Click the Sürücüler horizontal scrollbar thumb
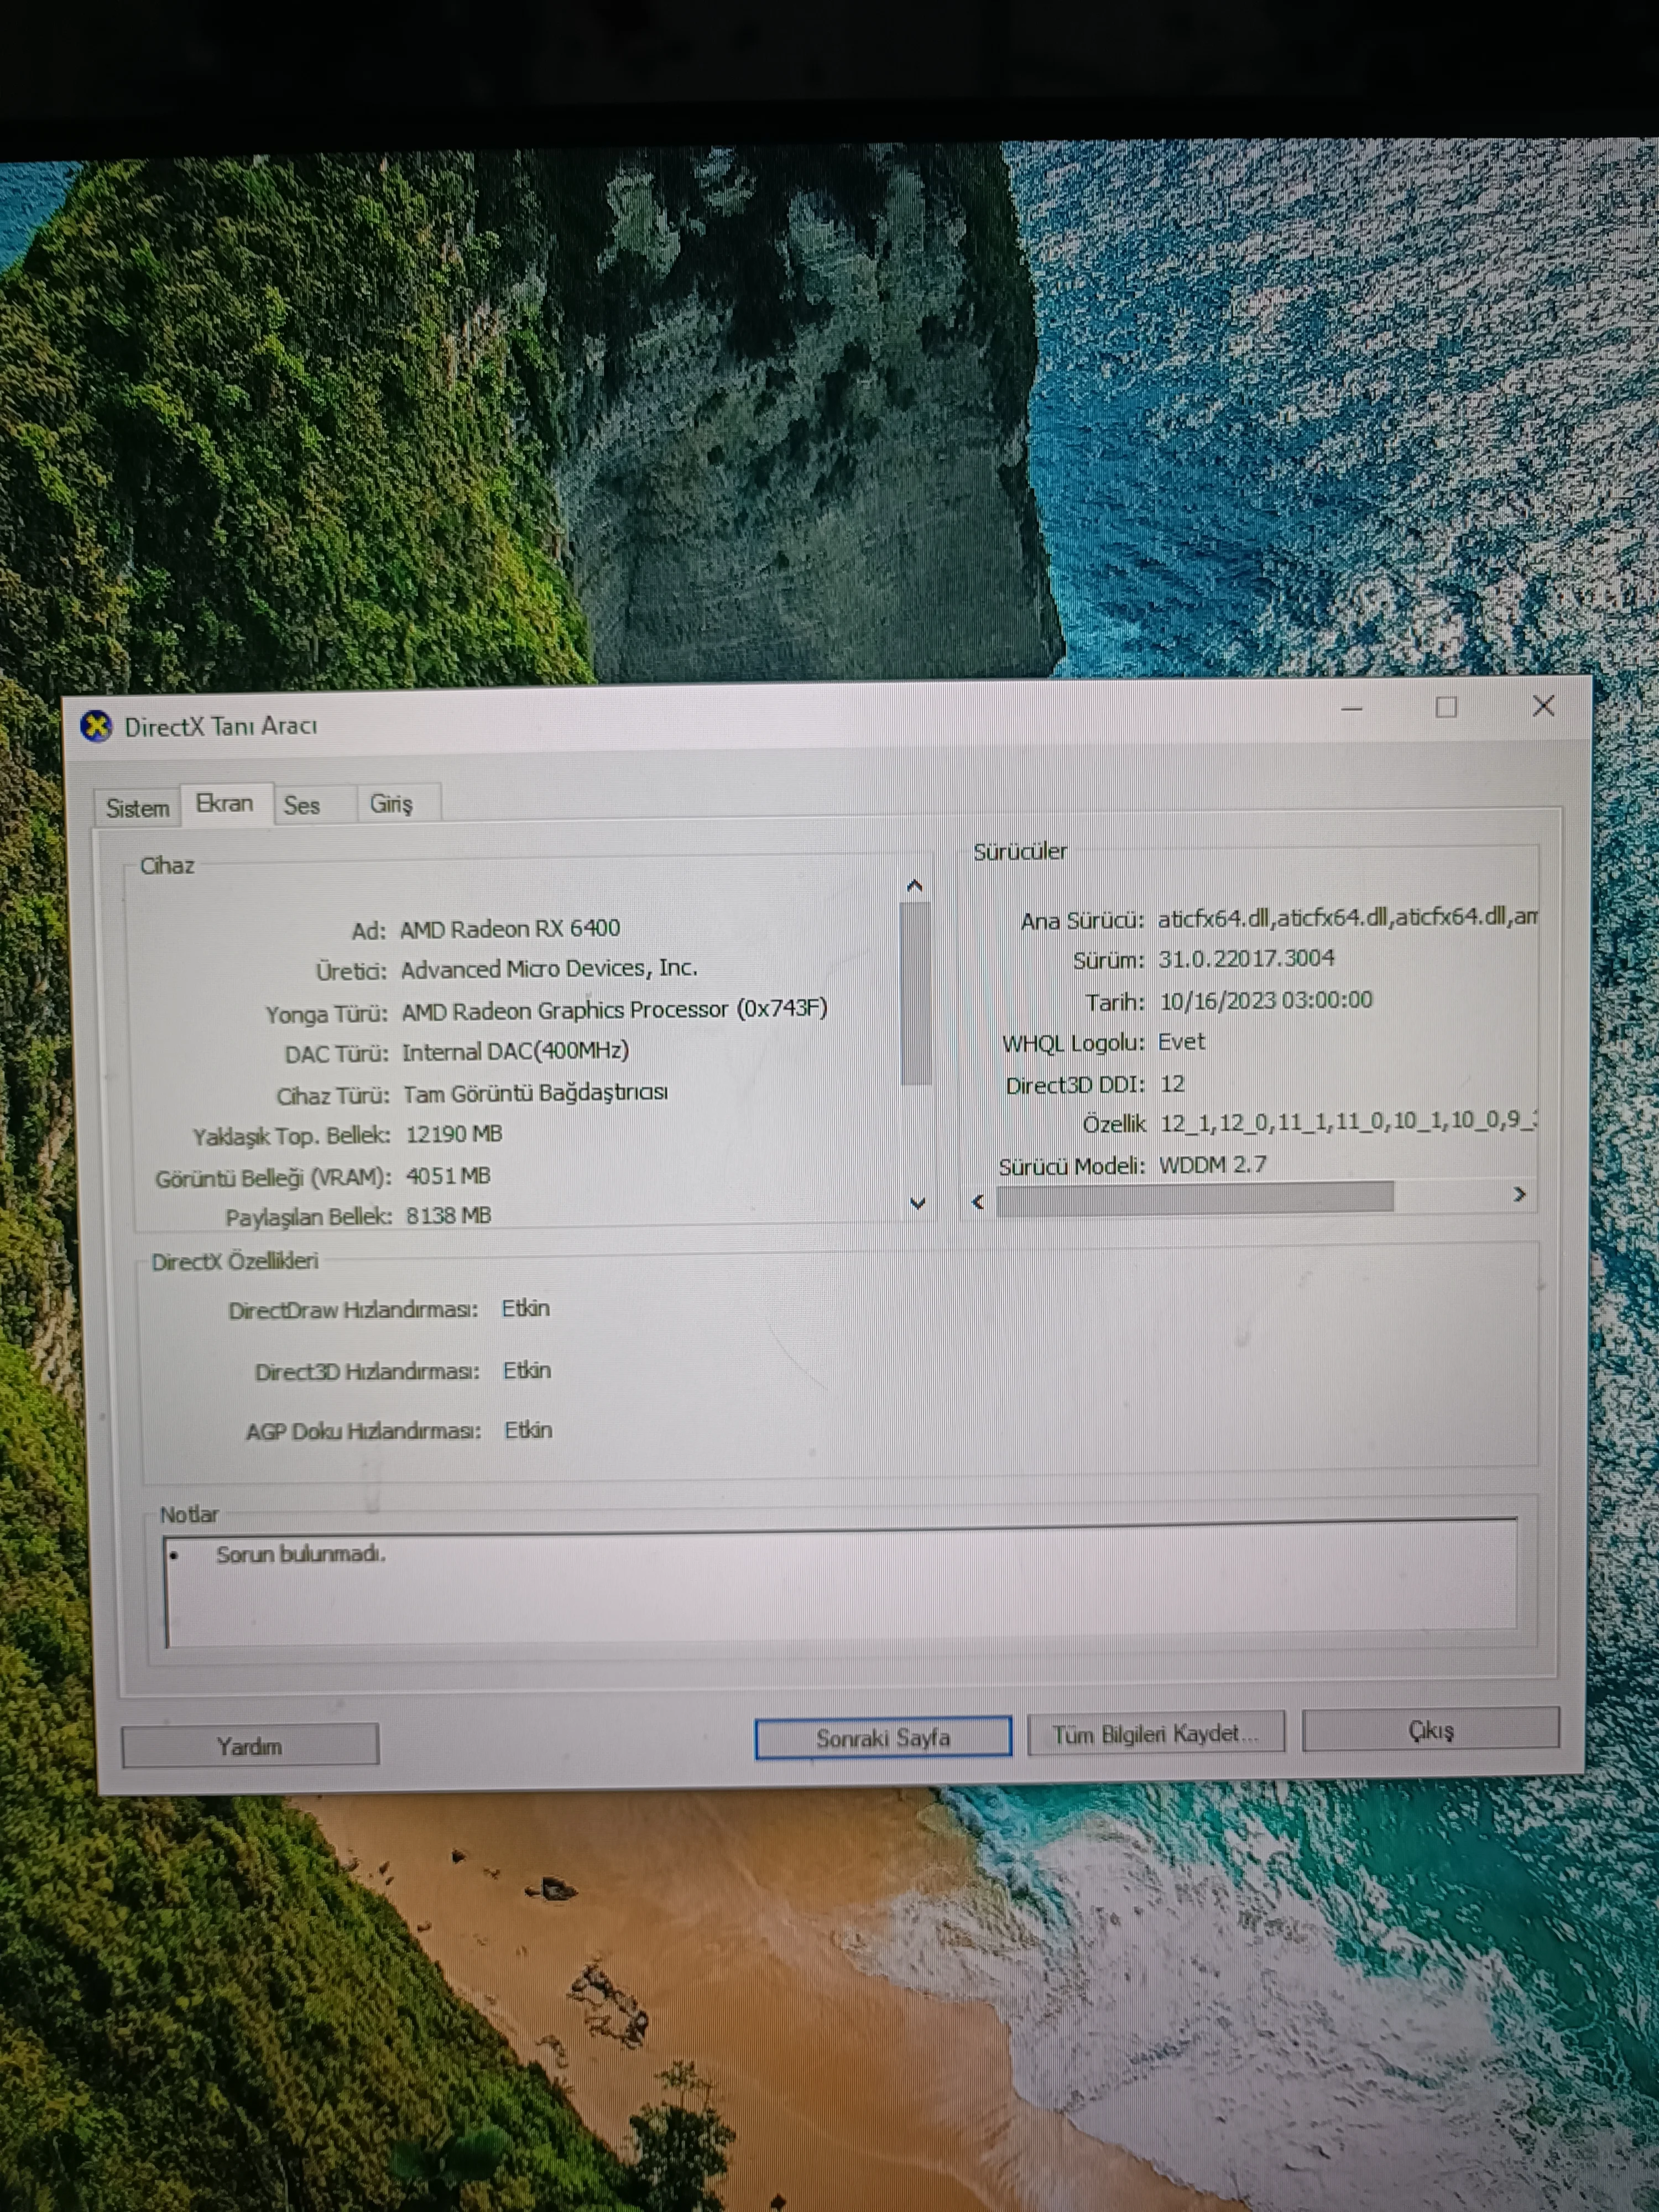This screenshot has width=1659, height=2212. [1194, 1197]
